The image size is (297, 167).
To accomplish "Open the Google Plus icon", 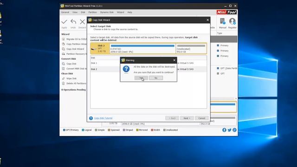I will [x=234, y=130].
